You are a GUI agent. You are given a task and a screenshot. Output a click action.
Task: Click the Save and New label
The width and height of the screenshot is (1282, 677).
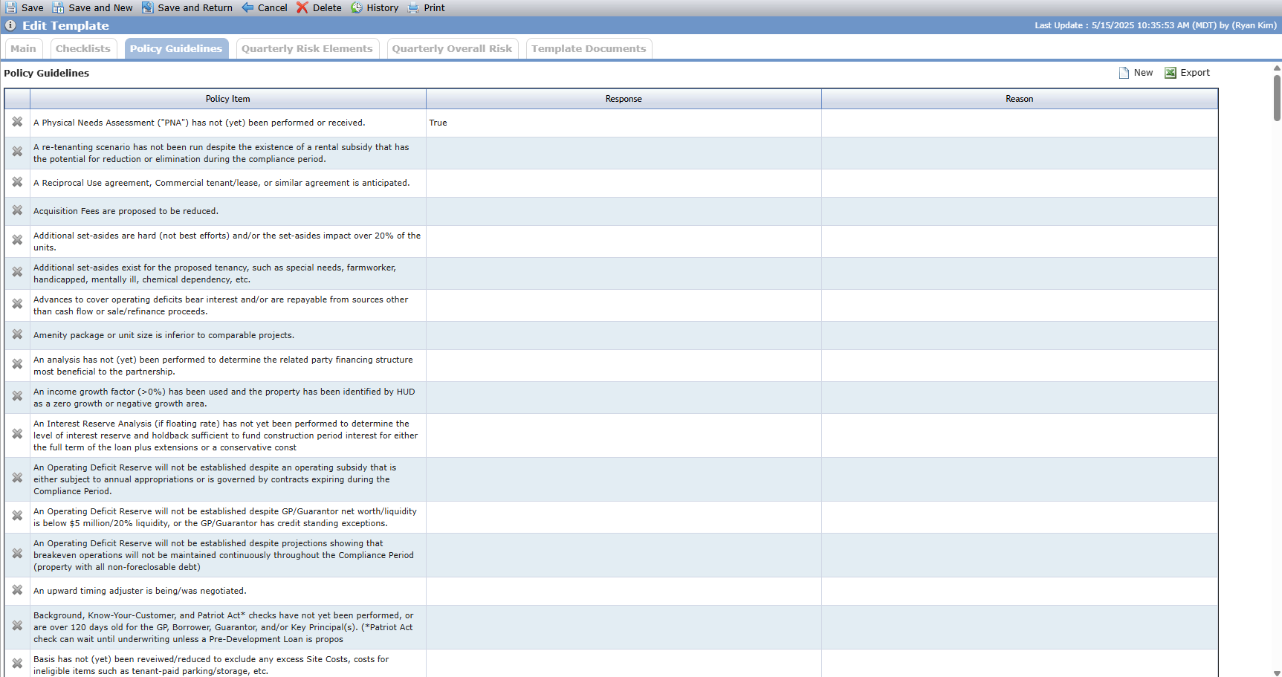(x=100, y=7)
